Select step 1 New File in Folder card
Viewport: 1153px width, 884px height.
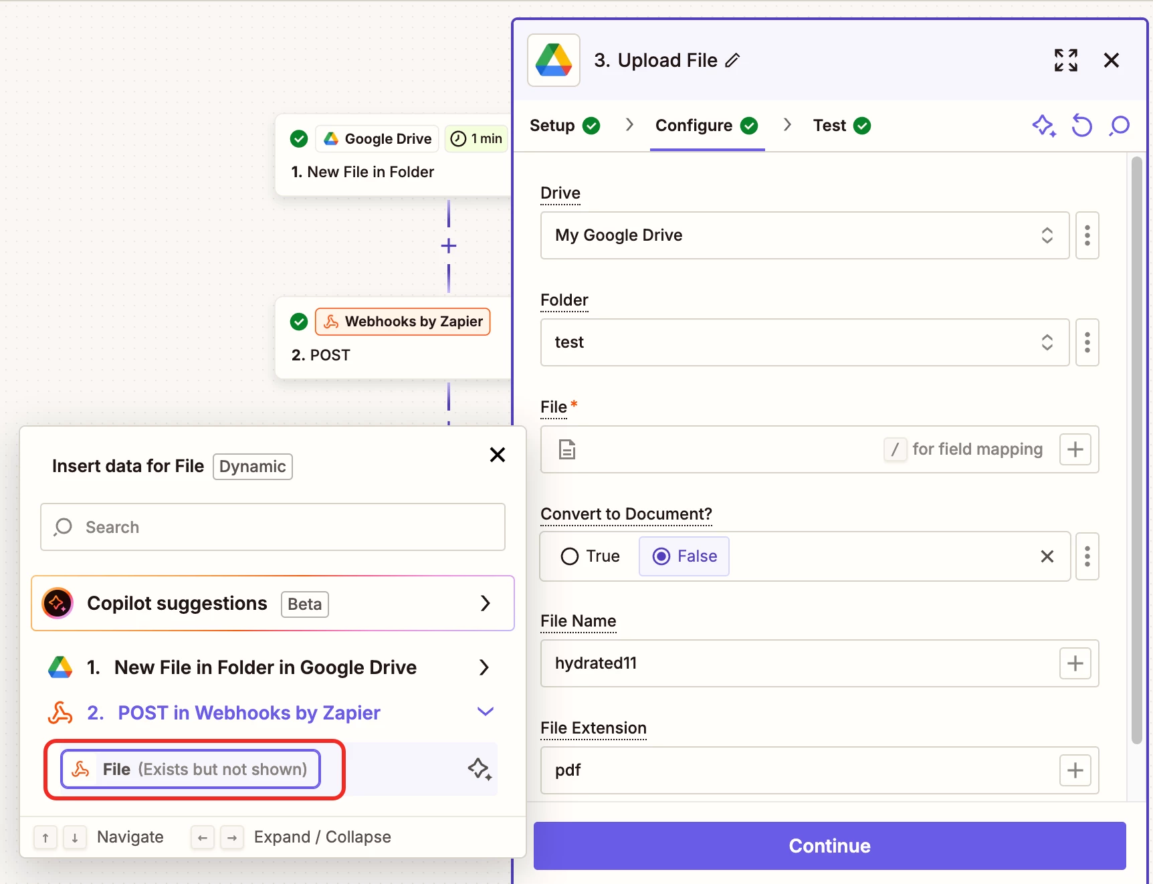(x=394, y=155)
